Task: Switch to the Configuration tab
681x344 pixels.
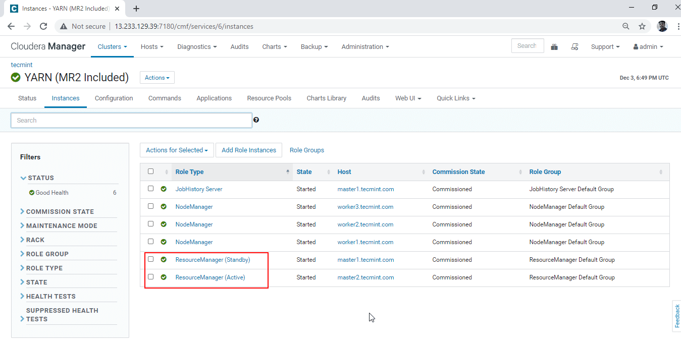Action: point(114,98)
